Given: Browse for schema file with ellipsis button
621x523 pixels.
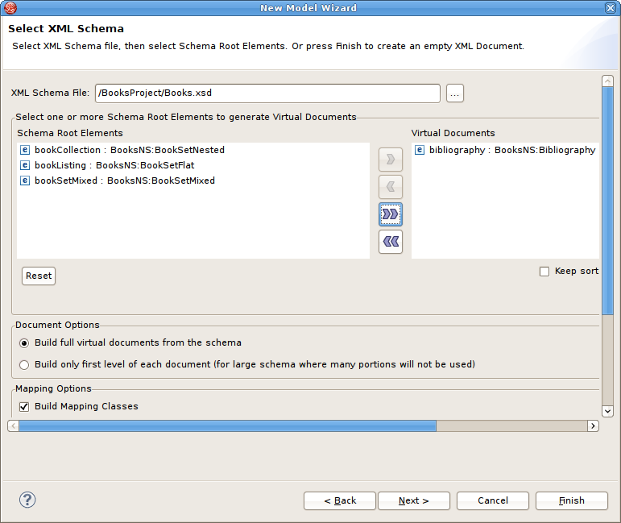Looking at the screenshot, I should (454, 93).
